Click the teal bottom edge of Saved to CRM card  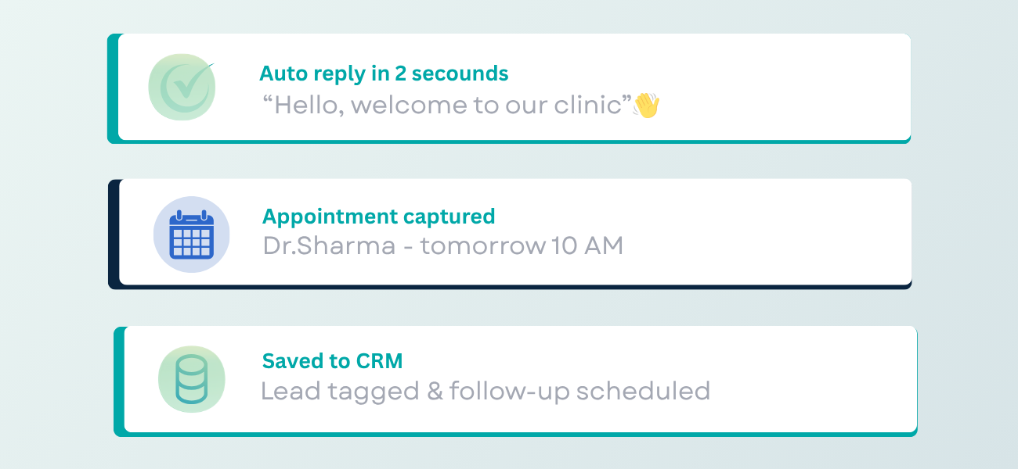[517, 434]
